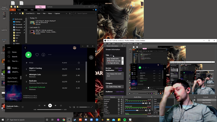Refresh the Explorer Captures folder

pyautogui.click(x=70, y=14)
